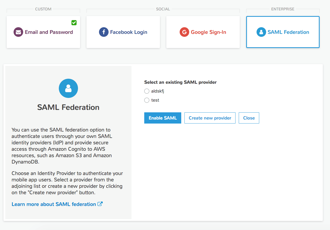Open the Email and Password sign-in option

43,32
